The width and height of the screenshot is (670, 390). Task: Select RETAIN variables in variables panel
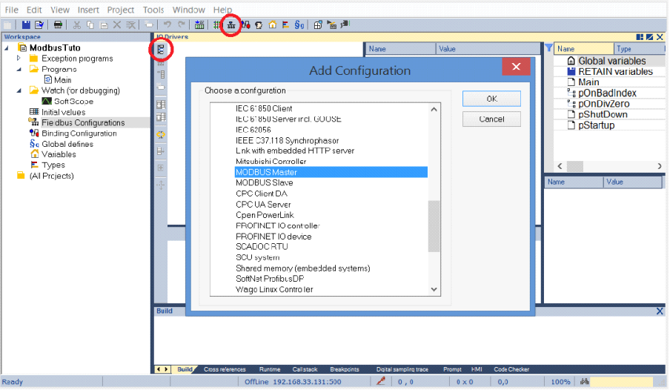(615, 71)
